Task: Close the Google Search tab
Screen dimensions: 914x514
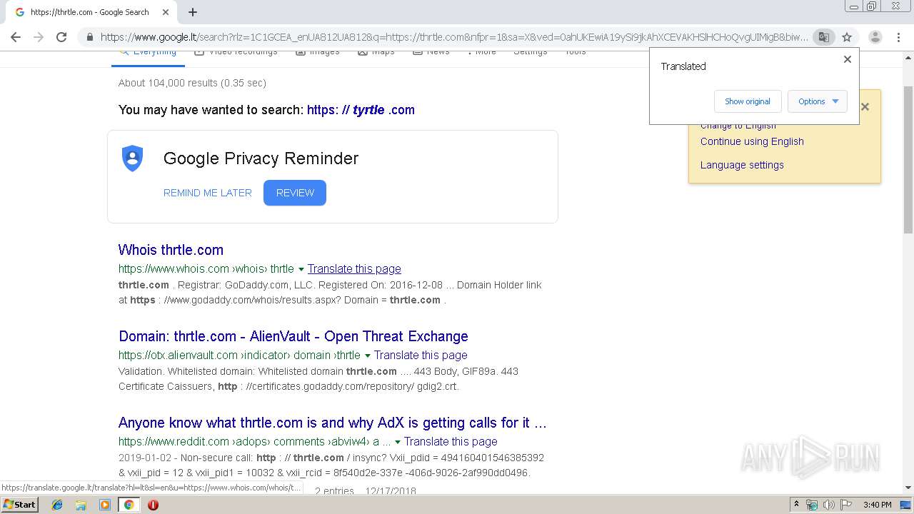Action: tap(165, 12)
